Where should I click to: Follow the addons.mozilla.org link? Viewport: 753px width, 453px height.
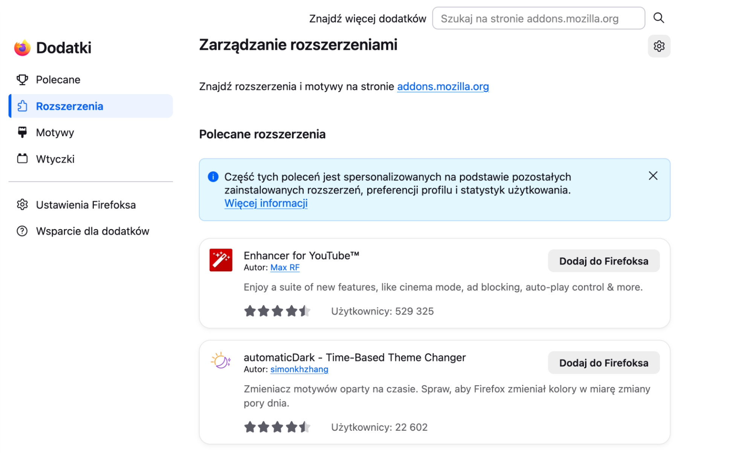pyautogui.click(x=443, y=87)
